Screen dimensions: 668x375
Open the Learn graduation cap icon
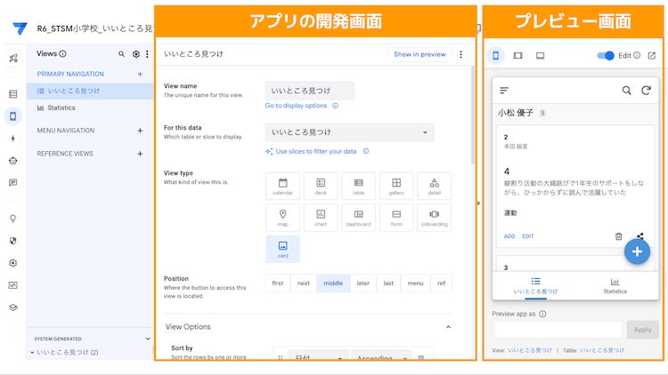[x=13, y=307]
